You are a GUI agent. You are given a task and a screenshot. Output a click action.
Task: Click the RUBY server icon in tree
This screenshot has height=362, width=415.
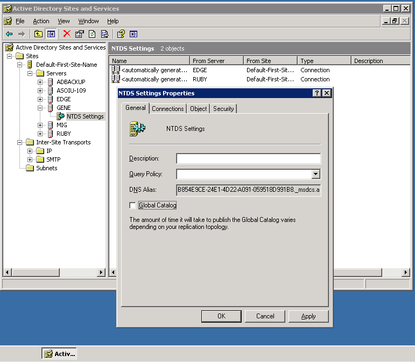(50, 134)
